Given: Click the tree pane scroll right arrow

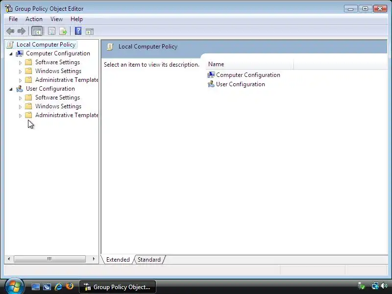Looking at the screenshot, I should coord(94,259).
